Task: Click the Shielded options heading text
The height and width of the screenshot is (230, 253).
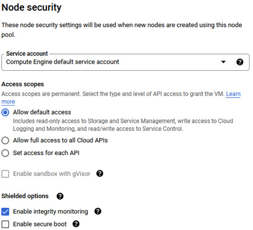Action: [25, 196]
